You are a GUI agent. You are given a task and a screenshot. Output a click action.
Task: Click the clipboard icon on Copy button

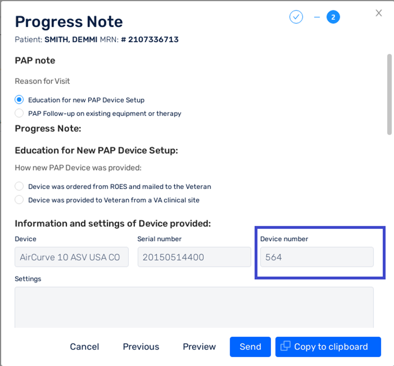click(x=285, y=346)
